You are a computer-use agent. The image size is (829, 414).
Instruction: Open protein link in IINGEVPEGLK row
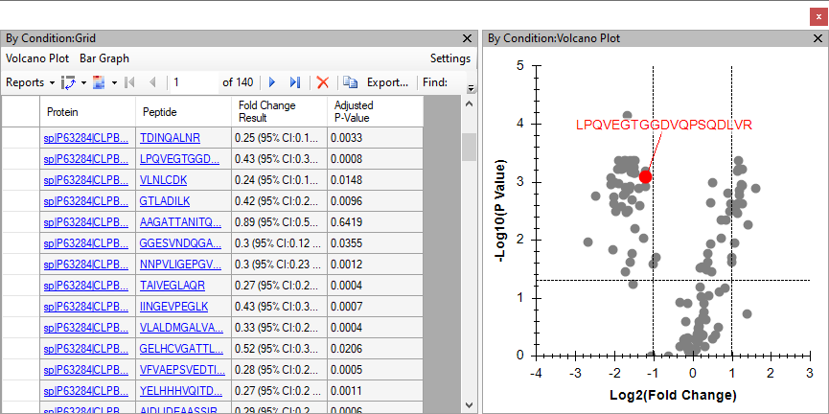pyautogui.click(x=86, y=307)
